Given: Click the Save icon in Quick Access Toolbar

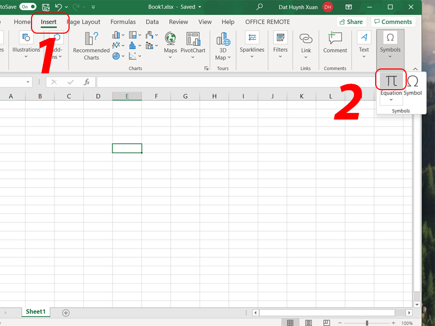Looking at the screenshot, I should coord(47,7).
